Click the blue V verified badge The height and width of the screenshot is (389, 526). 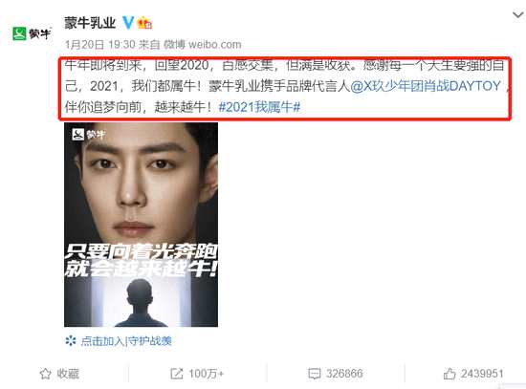[128, 23]
